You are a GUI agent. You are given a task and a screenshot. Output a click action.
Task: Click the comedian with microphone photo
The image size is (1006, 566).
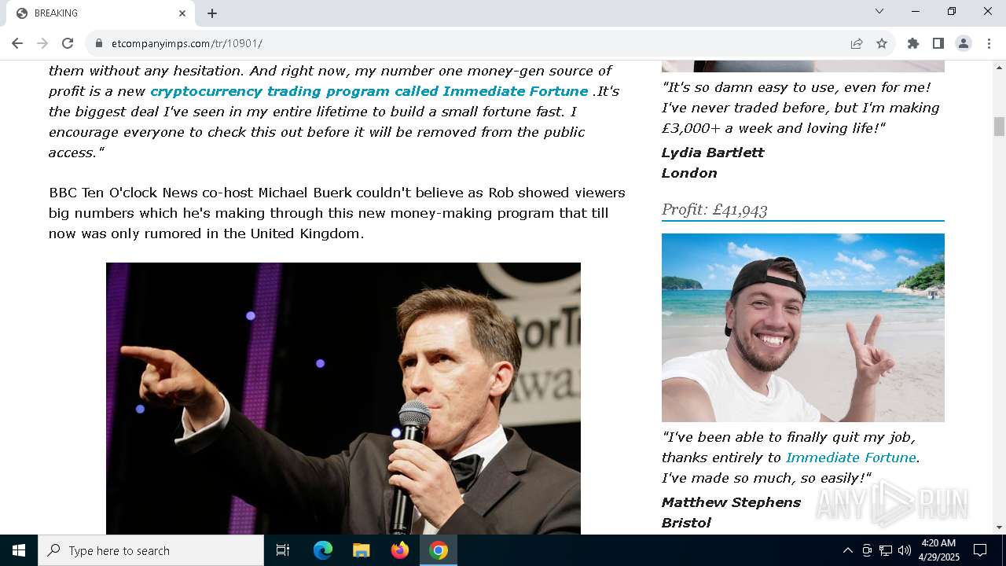(343, 399)
